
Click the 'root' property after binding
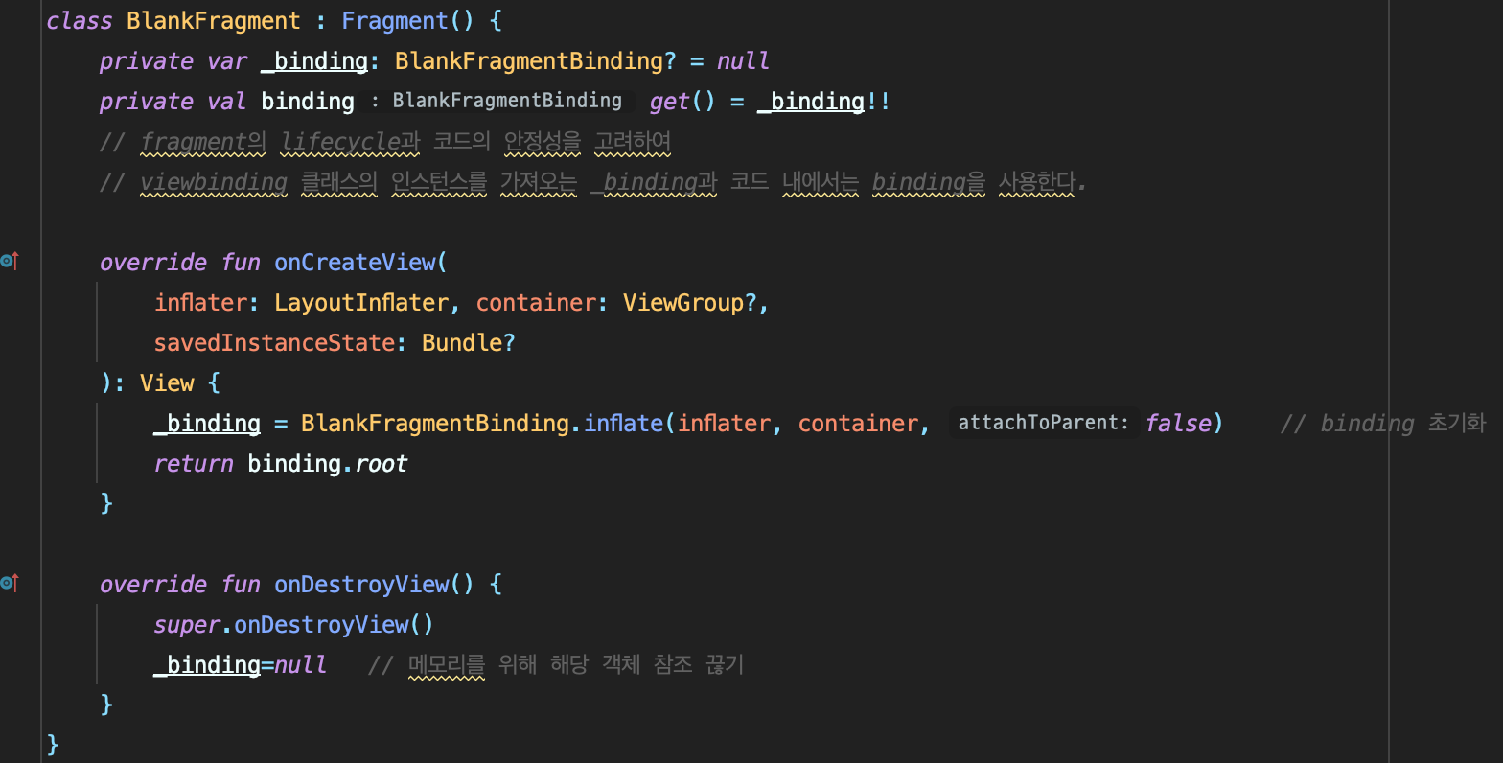pos(382,464)
